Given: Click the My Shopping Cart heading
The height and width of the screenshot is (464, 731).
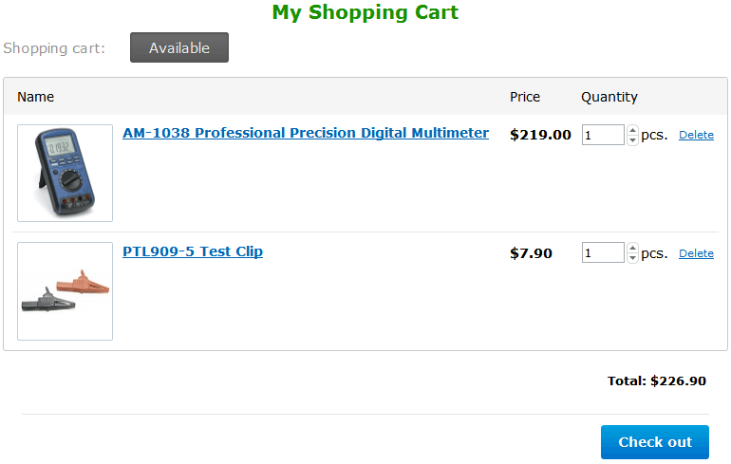Looking at the screenshot, I should (x=365, y=12).
